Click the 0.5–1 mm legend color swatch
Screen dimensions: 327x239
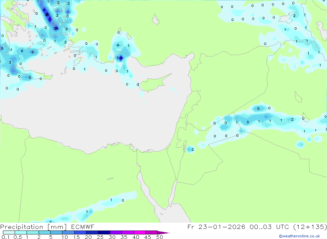tap(21, 232)
